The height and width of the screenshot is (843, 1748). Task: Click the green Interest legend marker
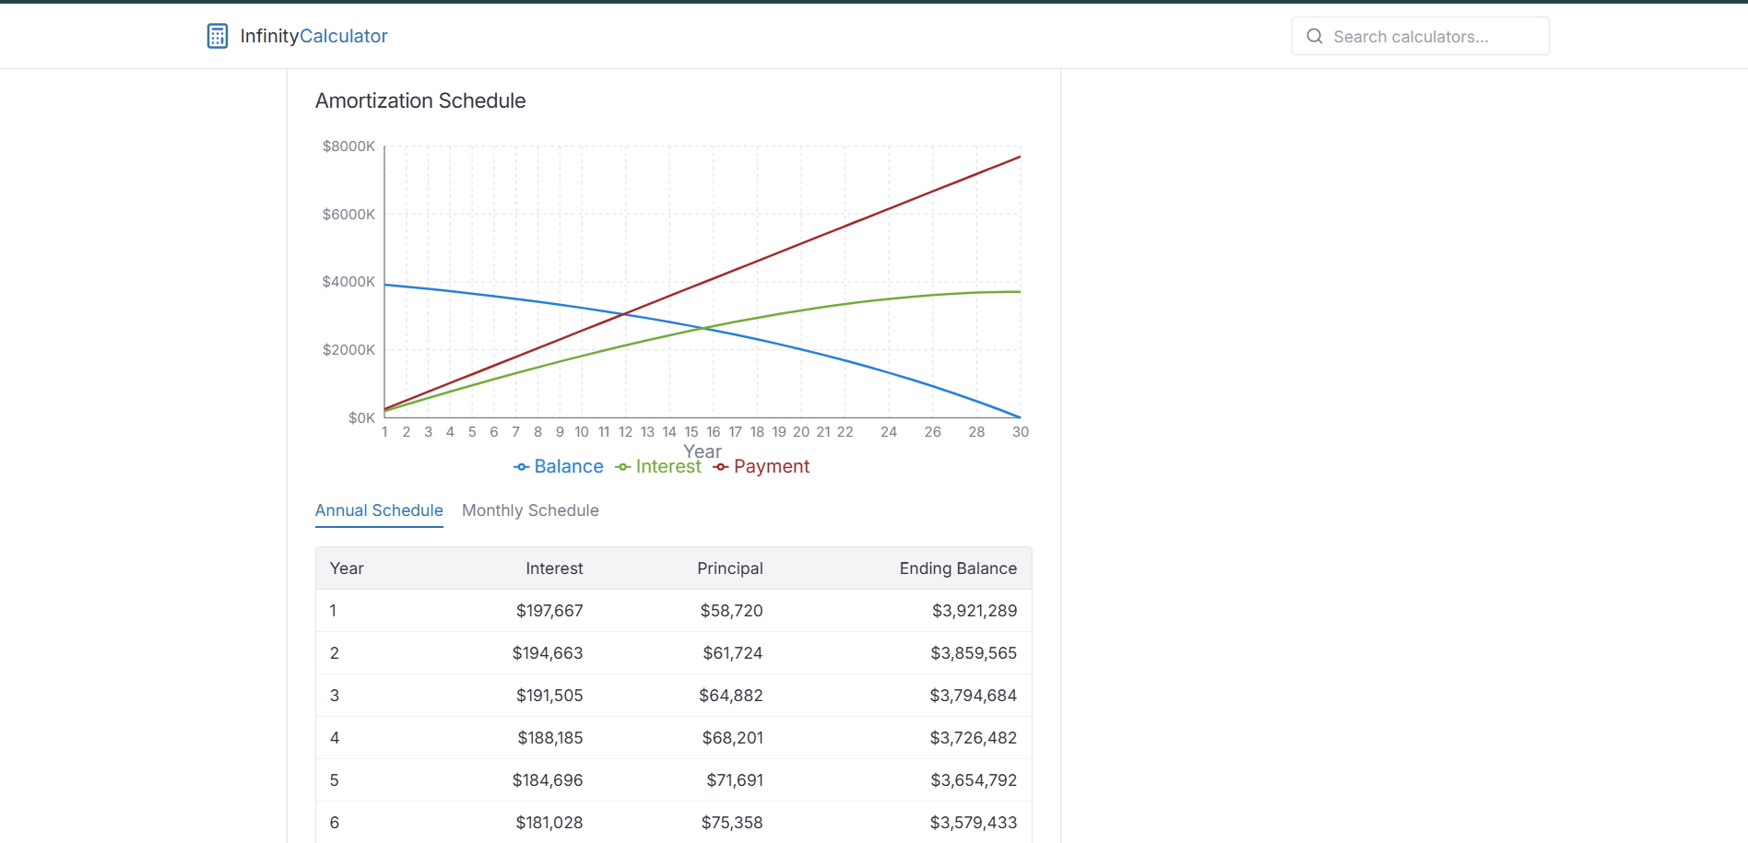(x=621, y=466)
